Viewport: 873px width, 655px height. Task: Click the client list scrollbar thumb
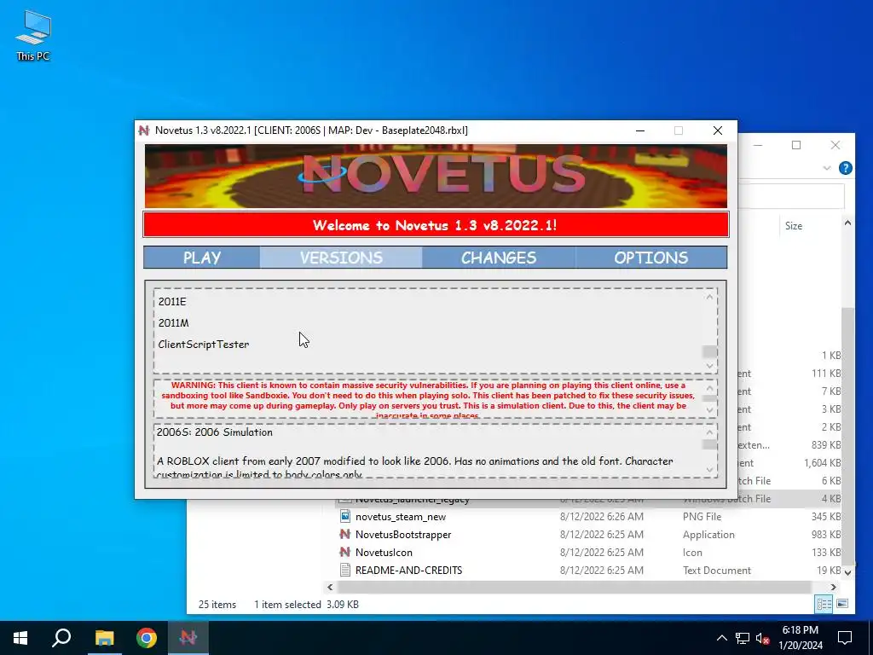(709, 351)
